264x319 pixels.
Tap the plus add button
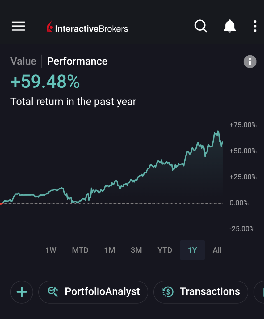point(22,292)
